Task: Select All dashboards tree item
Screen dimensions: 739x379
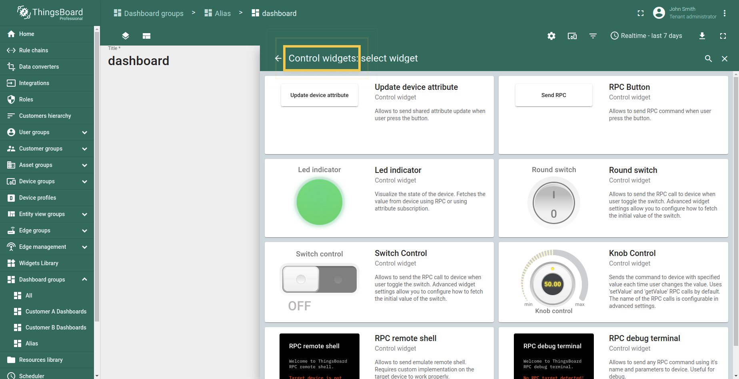Action: pyautogui.click(x=47, y=296)
